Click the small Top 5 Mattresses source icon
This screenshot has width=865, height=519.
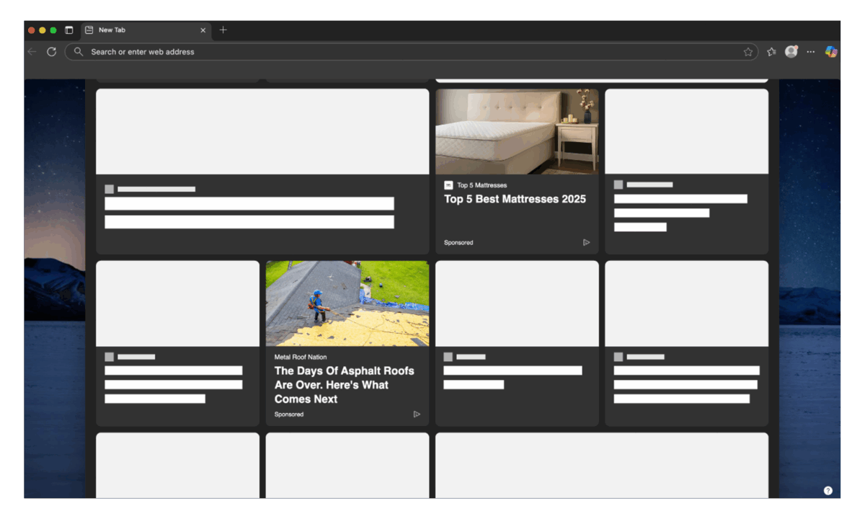pos(448,185)
